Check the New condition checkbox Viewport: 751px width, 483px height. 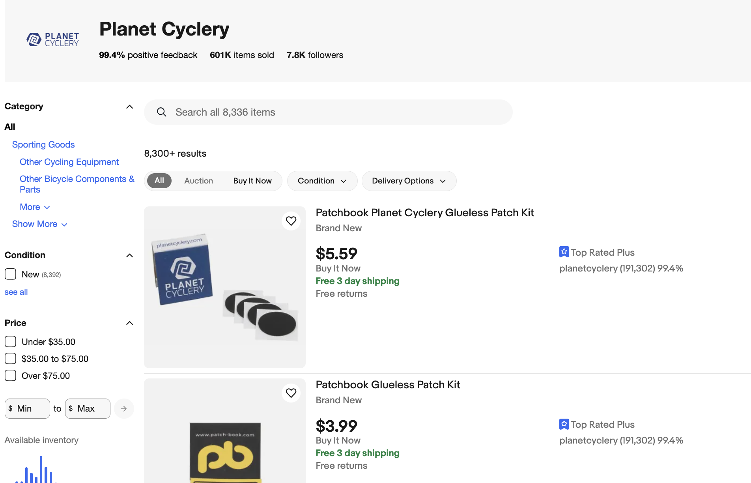tap(10, 274)
